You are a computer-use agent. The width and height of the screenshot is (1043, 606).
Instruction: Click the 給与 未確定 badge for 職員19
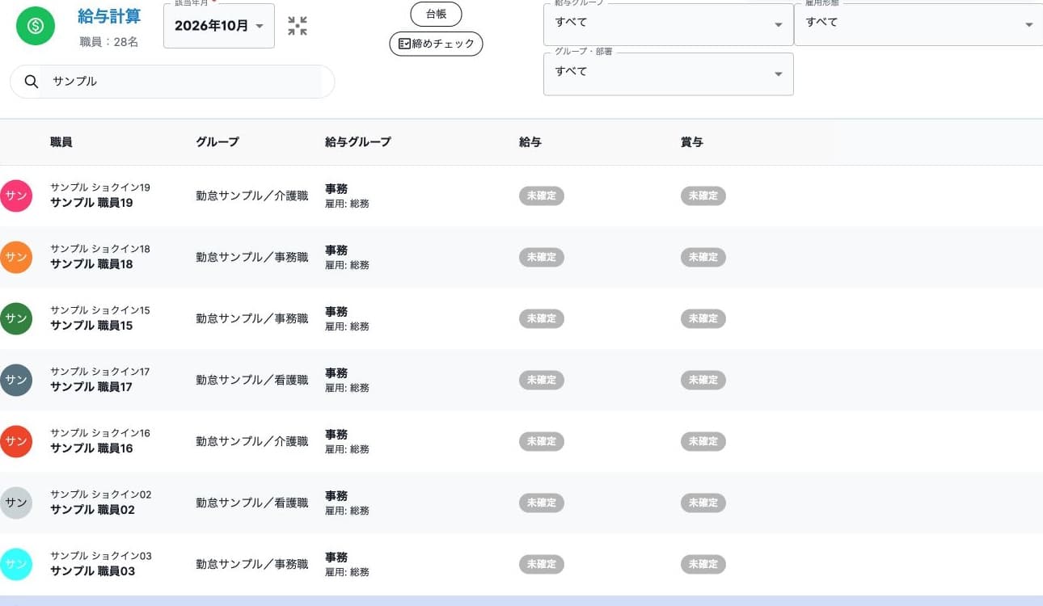542,196
